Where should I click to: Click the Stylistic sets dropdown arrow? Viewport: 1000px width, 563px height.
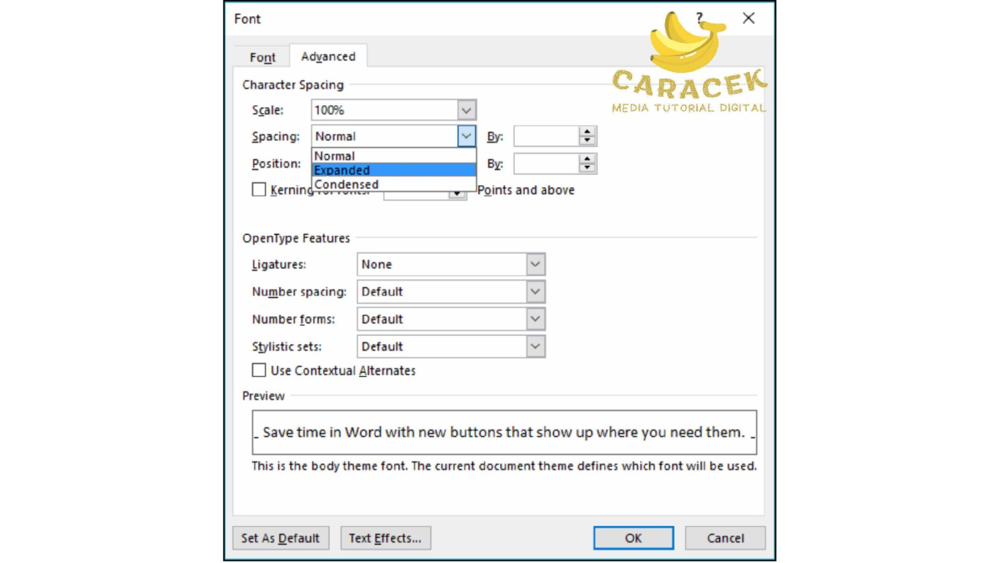pyautogui.click(x=536, y=346)
